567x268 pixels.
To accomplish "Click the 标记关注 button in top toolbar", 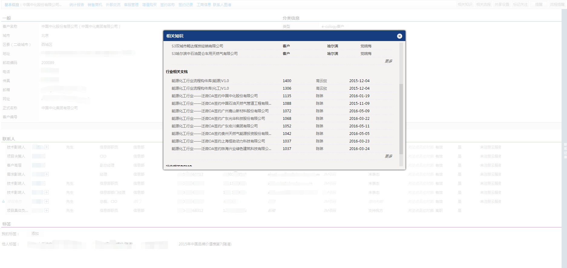I will tap(520, 5).
